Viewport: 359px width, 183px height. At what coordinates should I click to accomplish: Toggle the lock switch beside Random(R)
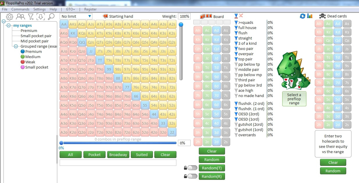[192, 176]
